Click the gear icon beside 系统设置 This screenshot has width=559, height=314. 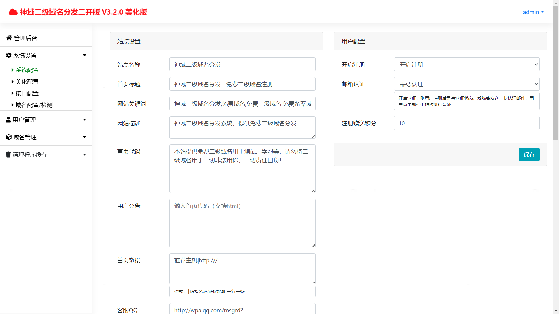coord(9,56)
